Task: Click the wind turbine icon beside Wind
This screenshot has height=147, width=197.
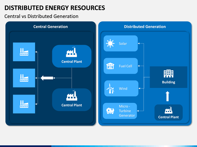Action: coord(110,88)
